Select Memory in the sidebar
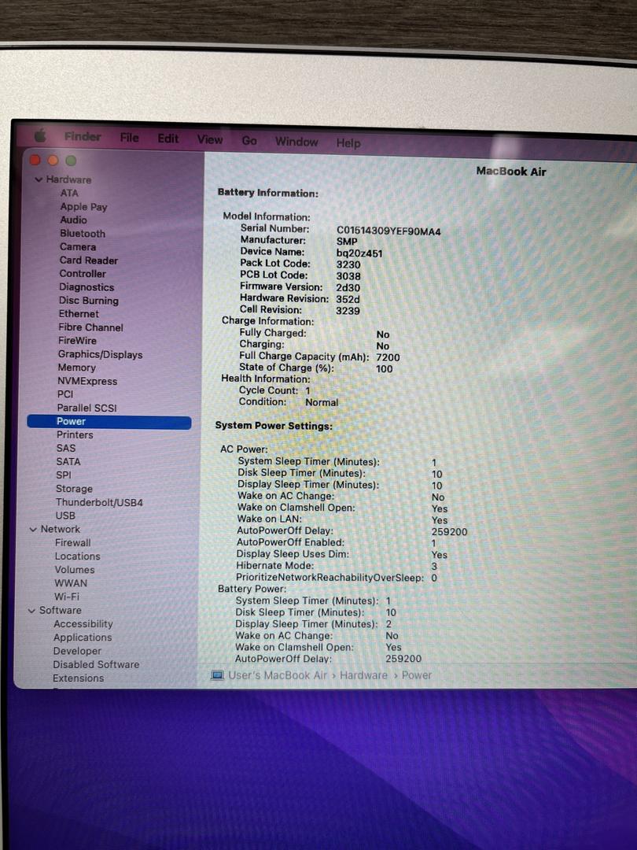 pos(76,368)
